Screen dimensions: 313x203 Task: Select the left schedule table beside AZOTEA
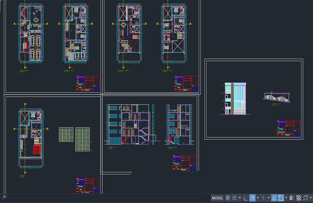(66, 135)
